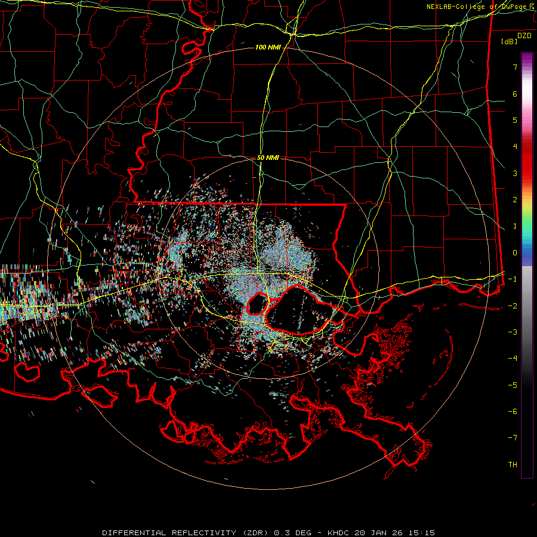Click the '-6' value on color scale
Viewport: 537px width, 537px height.
pyautogui.click(x=513, y=412)
